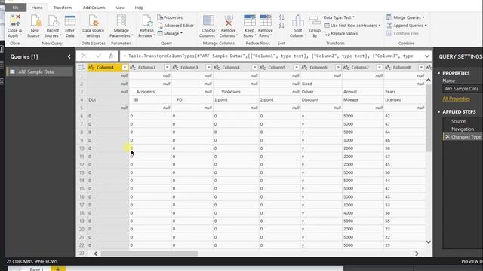Sort ascending using the A-Z icon

click(x=281, y=17)
